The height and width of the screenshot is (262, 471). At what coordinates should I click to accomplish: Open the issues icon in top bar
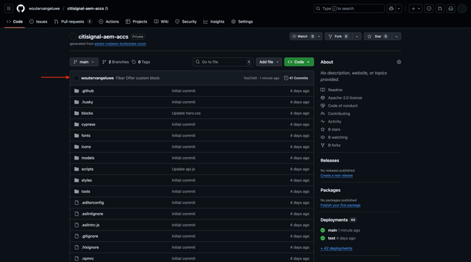[429, 8]
